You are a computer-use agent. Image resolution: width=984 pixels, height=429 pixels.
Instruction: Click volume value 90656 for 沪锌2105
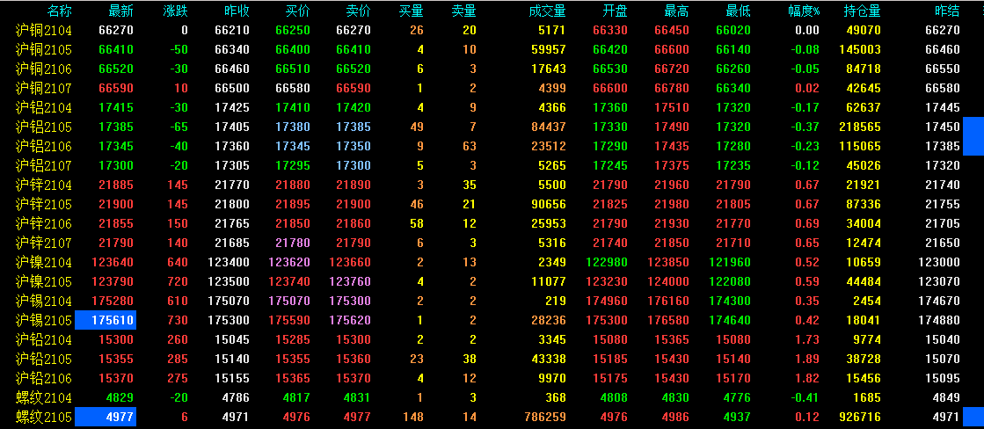pyautogui.click(x=548, y=205)
